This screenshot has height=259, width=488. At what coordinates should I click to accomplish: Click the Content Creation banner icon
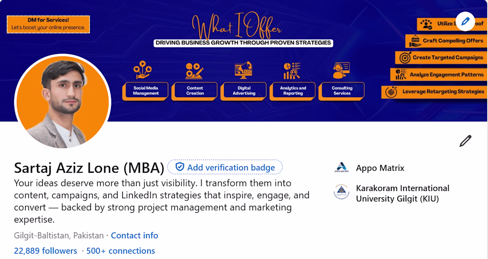(x=194, y=70)
